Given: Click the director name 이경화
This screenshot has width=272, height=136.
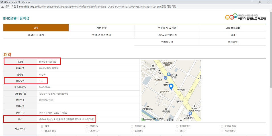Looking at the screenshot, I should click(x=42, y=75).
